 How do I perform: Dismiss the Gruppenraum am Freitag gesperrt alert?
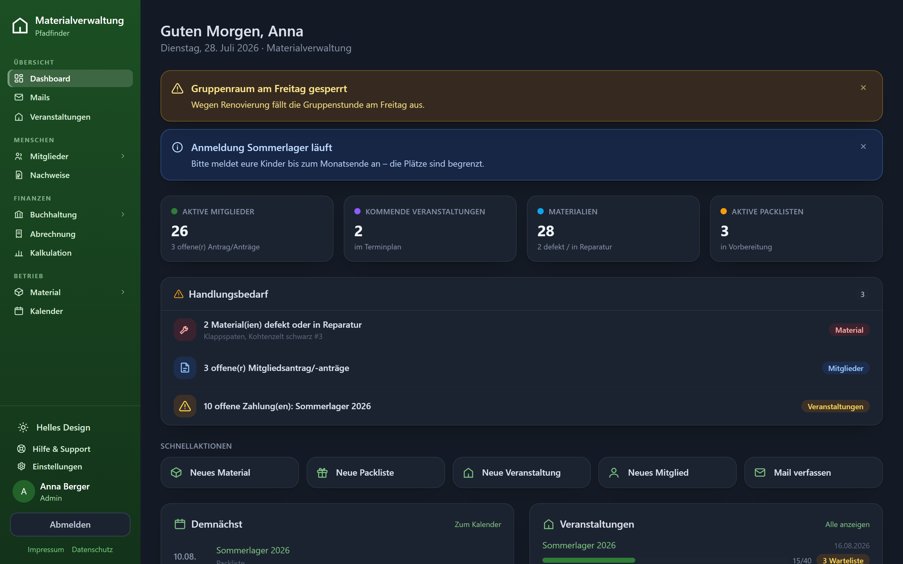pyautogui.click(x=863, y=88)
